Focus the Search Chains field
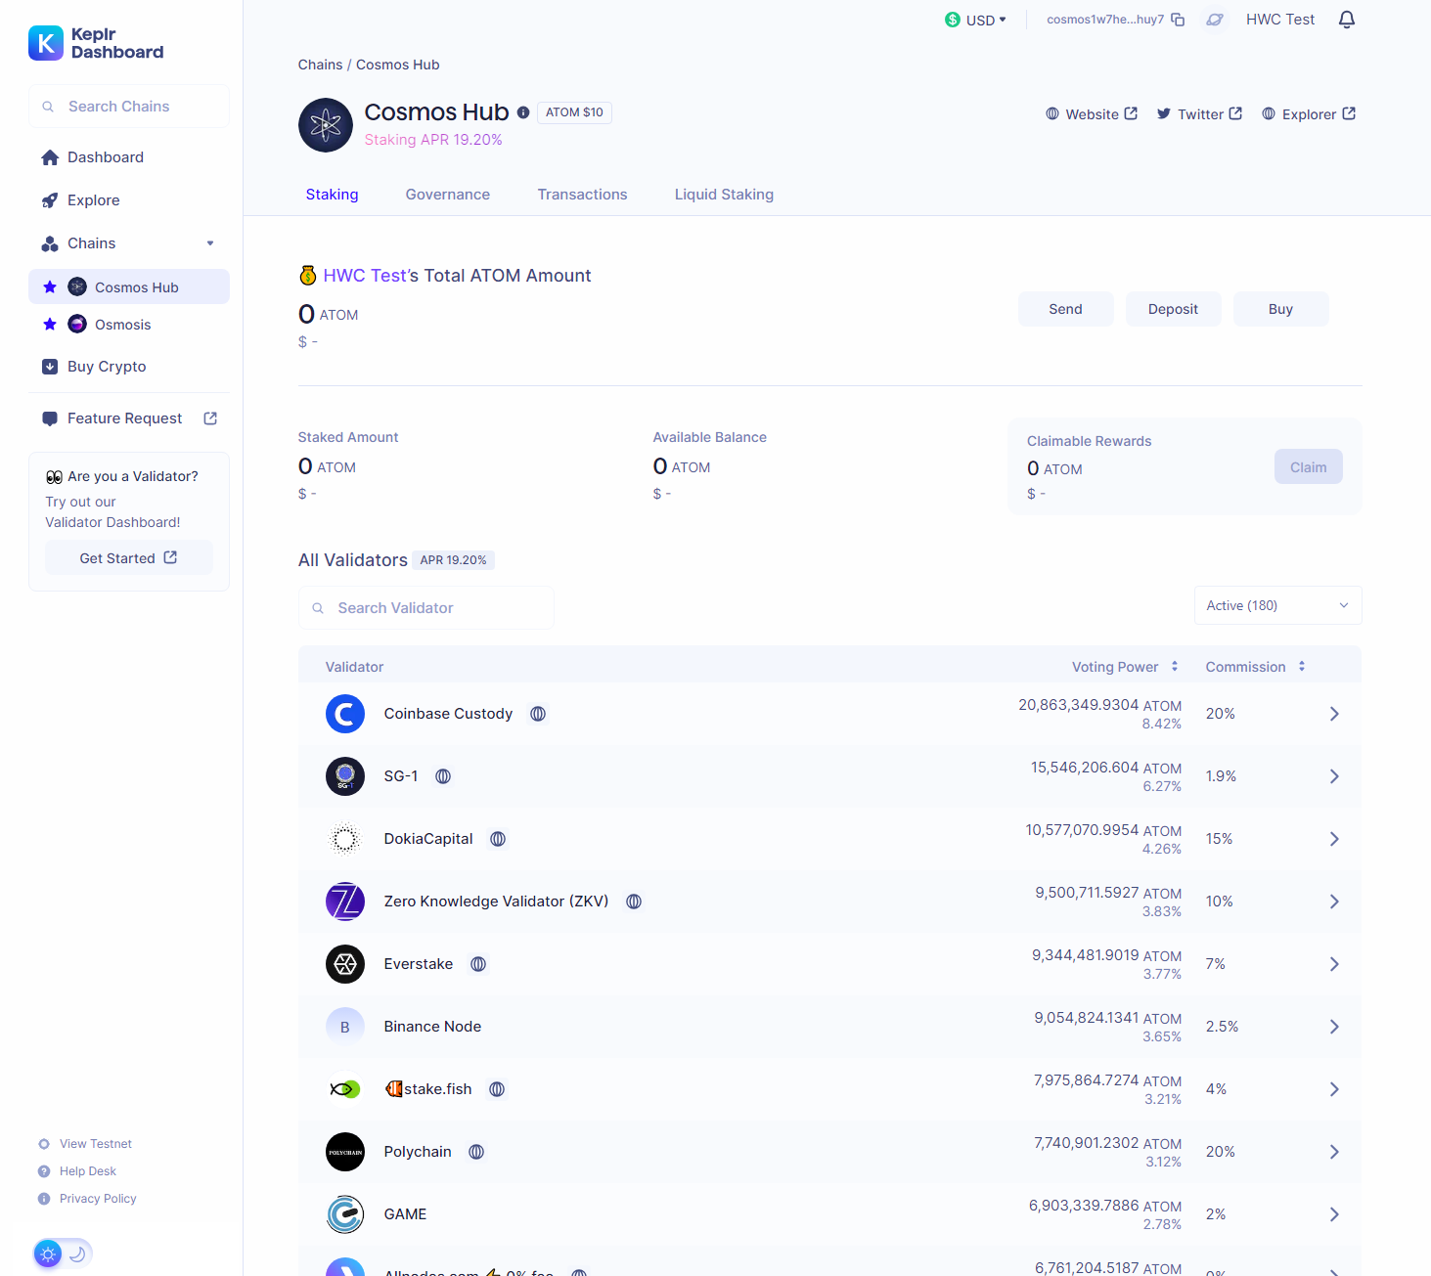 pyautogui.click(x=129, y=107)
